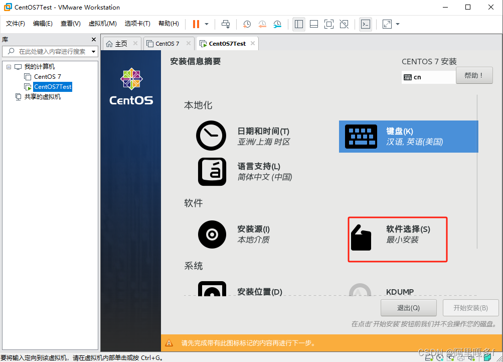Click the CD/DVD device icon in status bar
The height and width of the screenshot is (362, 503).
tap(440, 357)
